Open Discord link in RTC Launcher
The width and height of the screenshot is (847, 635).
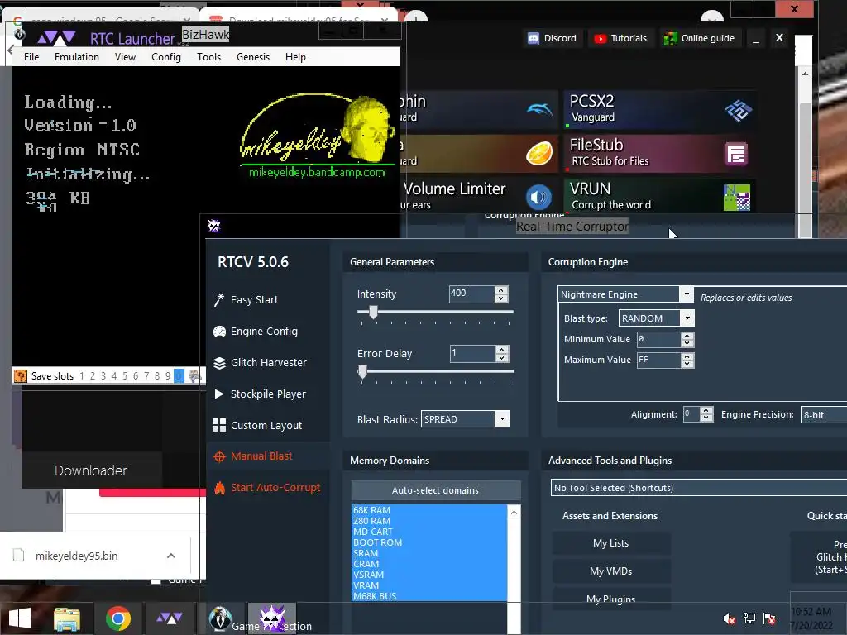[x=552, y=38]
